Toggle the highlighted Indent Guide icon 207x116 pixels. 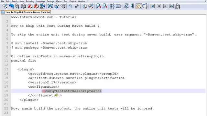pos(139,6)
